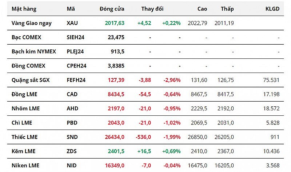Select the Chì LME ticker PBD
The width and height of the screenshot is (291, 172).
click(72, 123)
